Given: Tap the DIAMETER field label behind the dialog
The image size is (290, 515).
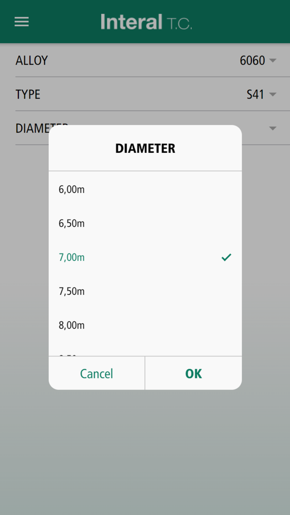Looking at the screenshot, I should (x=32, y=128).
